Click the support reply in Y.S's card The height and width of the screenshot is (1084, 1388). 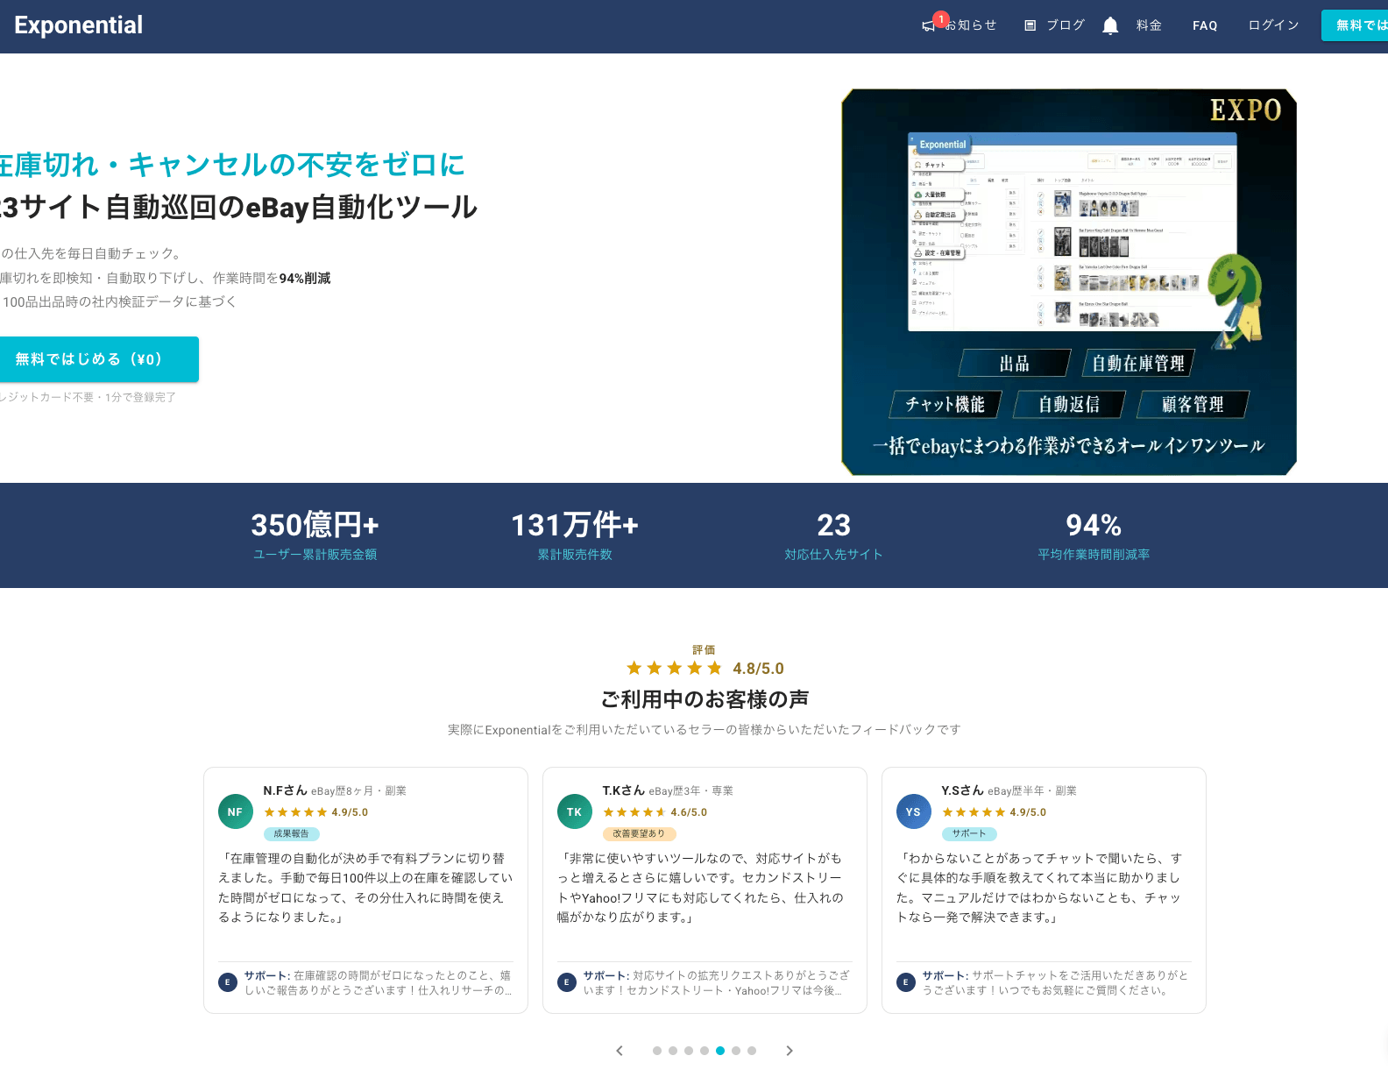coord(1057,982)
